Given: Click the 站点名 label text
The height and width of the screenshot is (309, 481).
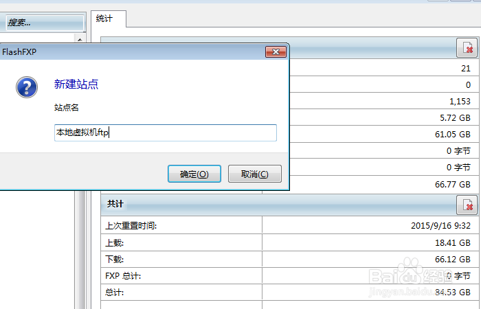Looking at the screenshot, I should pos(67,108).
